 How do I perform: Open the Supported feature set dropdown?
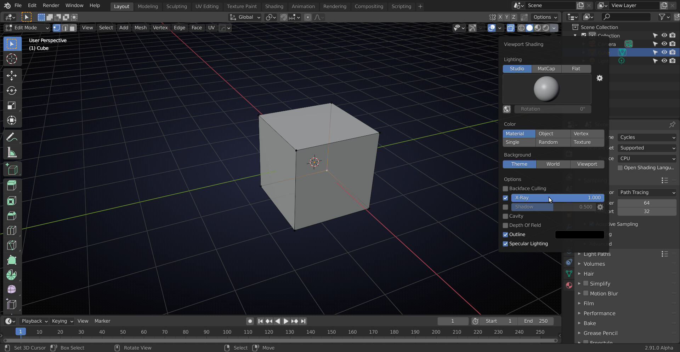click(x=647, y=148)
